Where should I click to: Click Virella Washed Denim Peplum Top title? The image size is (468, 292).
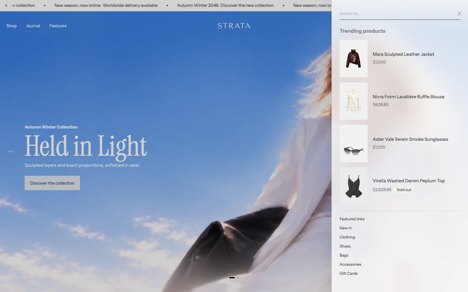pos(409,181)
